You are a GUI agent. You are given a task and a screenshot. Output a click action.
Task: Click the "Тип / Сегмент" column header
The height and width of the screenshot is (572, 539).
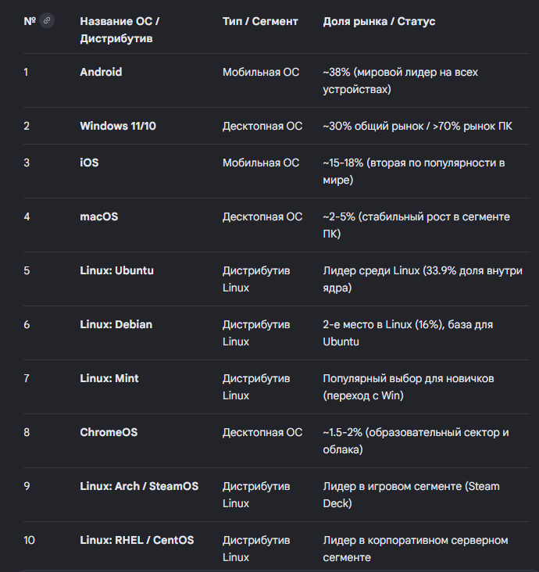coord(260,21)
